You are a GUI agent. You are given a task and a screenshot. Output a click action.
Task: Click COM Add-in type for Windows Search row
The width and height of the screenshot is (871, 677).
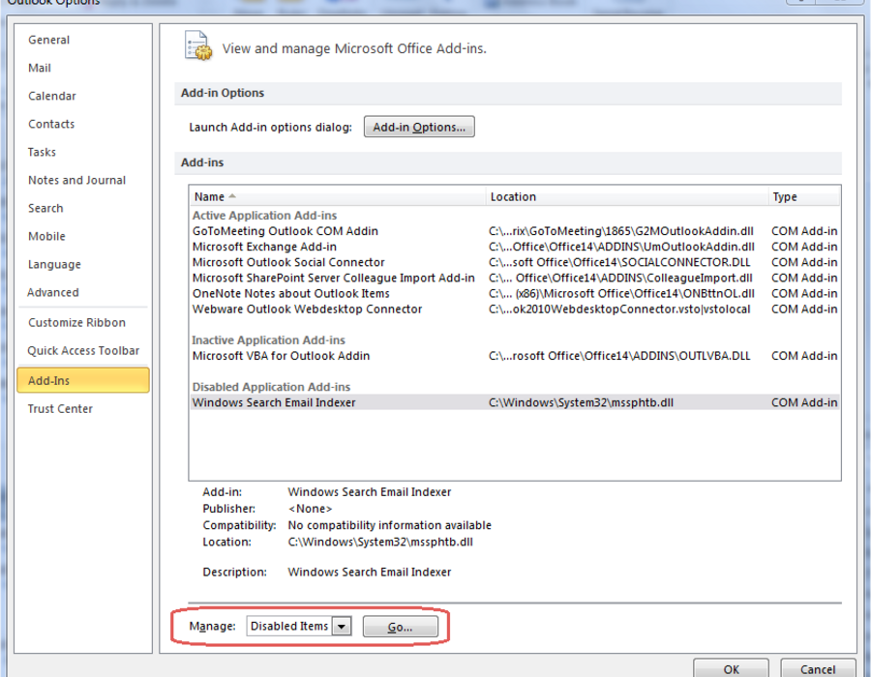coord(804,402)
